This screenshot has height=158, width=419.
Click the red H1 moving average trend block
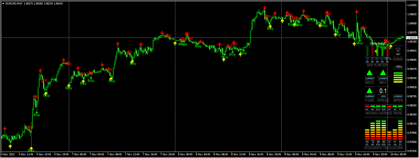pos(389,106)
